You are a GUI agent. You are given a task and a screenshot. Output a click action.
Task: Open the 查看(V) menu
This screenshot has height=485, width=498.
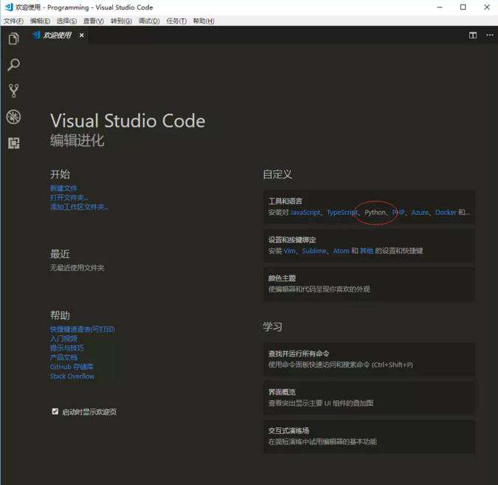pyautogui.click(x=94, y=21)
